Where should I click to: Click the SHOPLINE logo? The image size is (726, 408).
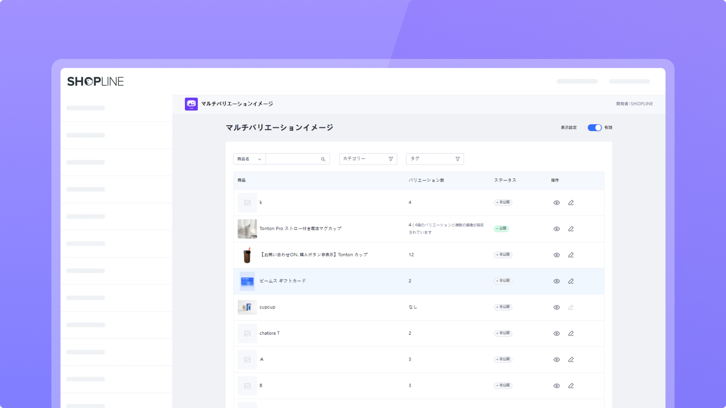click(95, 82)
